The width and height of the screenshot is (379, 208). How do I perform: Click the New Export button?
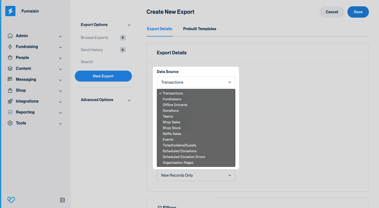[x=103, y=76]
